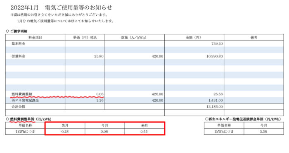Click '単価名称' in the 再生エネルギー賦課金単価 table
Viewport: 289px width, 153px height.
[224, 125]
